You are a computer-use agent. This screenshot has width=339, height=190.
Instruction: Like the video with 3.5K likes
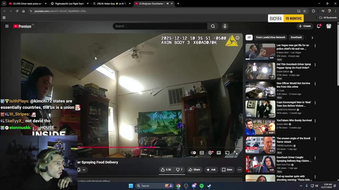click(x=166, y=170)
